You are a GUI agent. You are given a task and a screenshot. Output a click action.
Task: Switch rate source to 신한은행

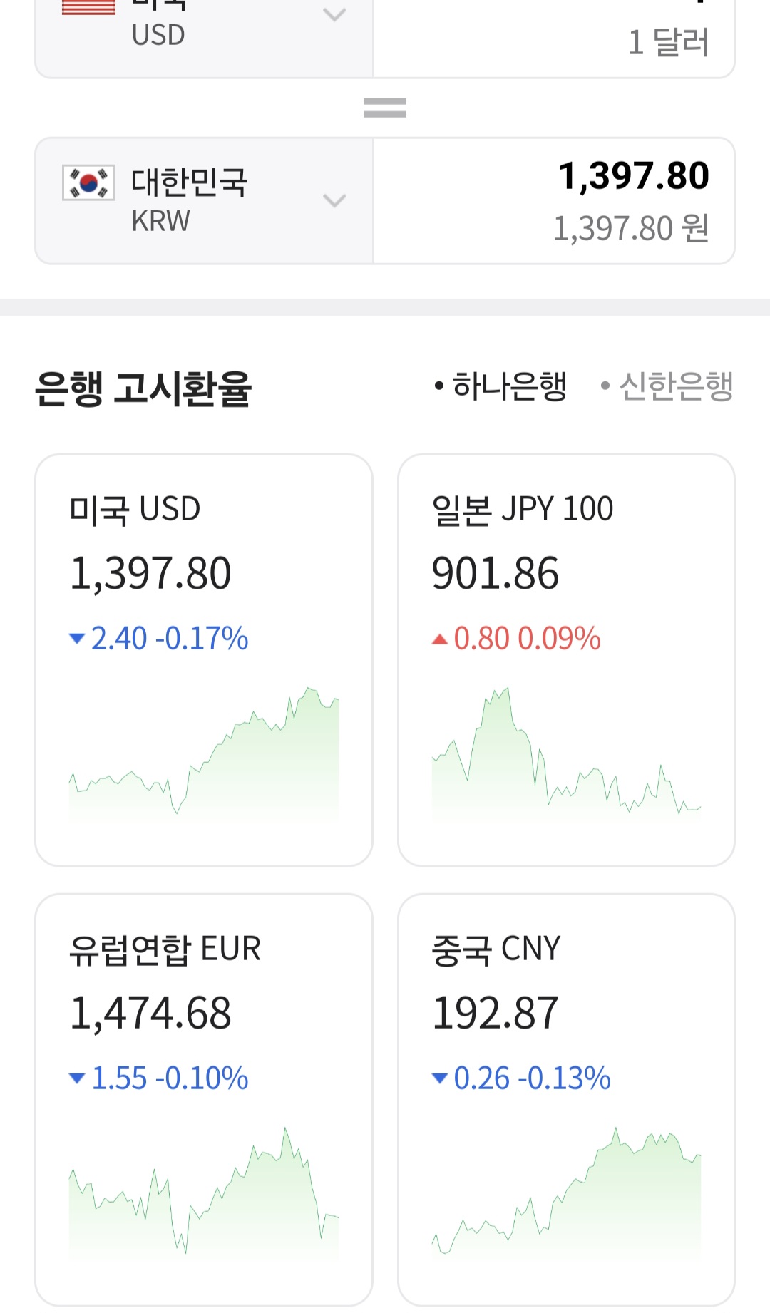tap(668, 386)
